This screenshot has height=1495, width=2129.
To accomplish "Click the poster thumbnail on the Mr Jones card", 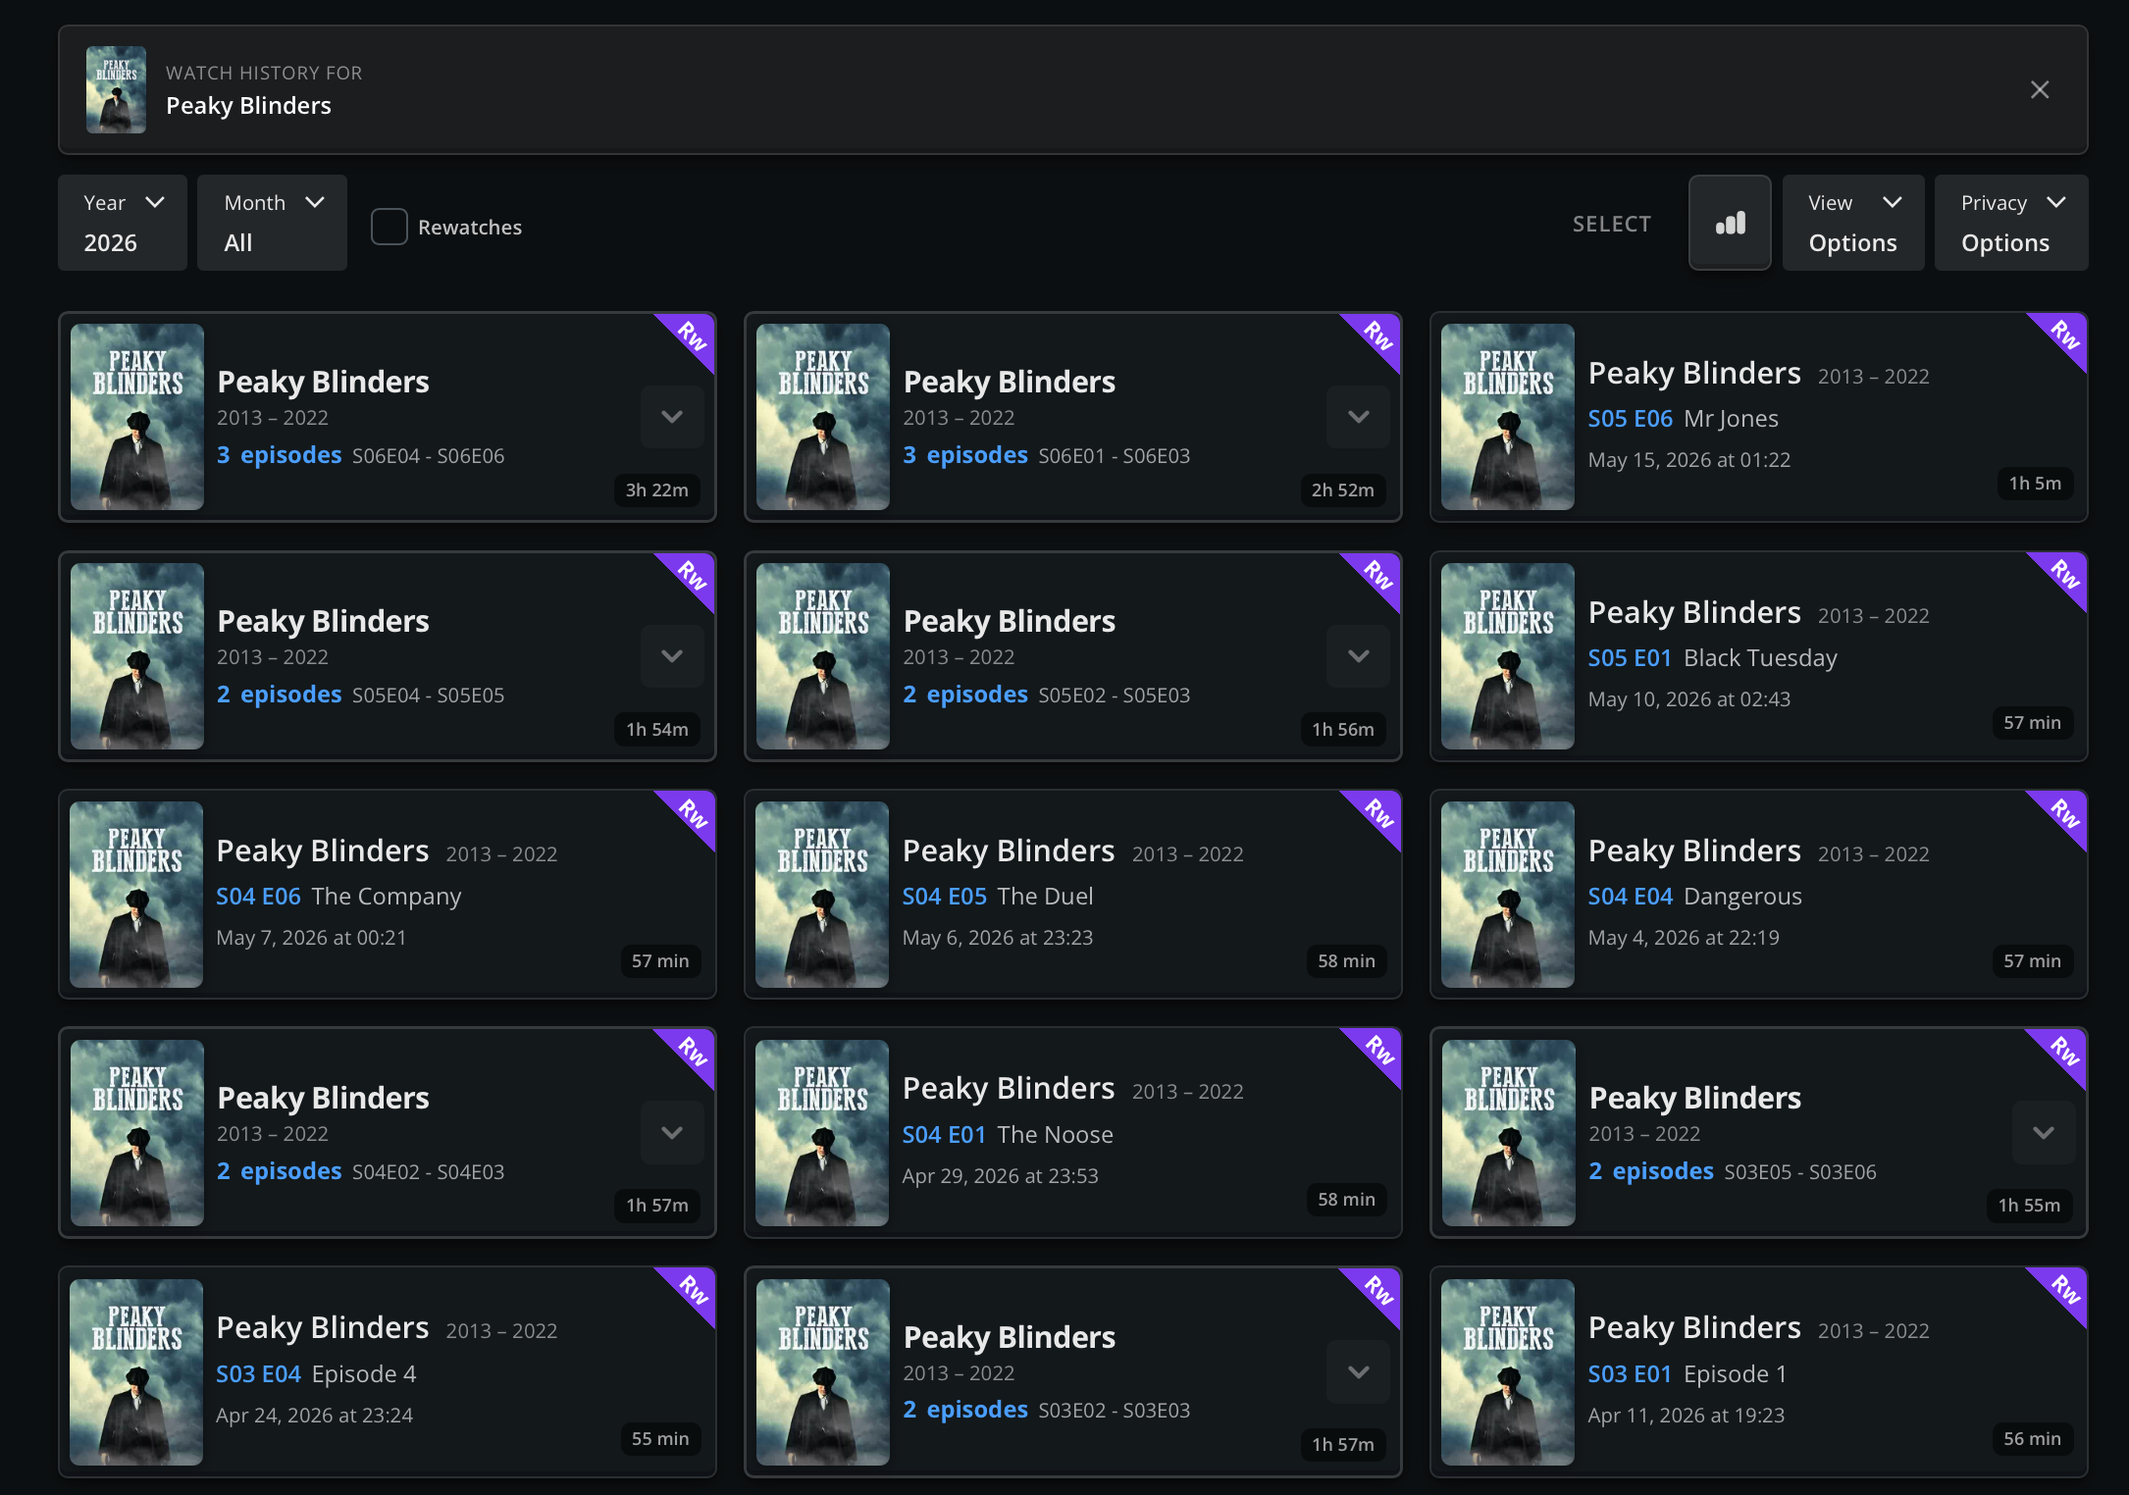I will pos(1508,417).
